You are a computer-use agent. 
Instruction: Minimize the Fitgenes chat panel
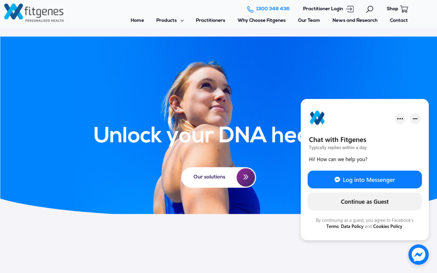(x=415, y=119)
